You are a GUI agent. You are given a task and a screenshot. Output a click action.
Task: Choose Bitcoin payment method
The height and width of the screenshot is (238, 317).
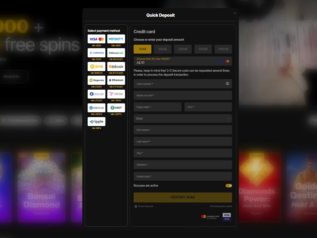116,66
